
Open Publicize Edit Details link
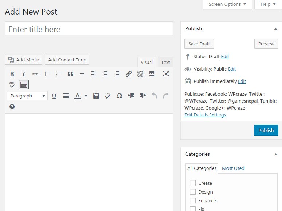pos(196,115)
